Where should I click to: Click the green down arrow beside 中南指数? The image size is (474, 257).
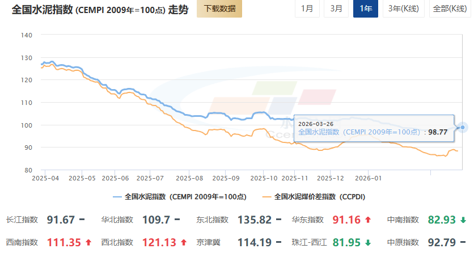(x=463, y=220)
